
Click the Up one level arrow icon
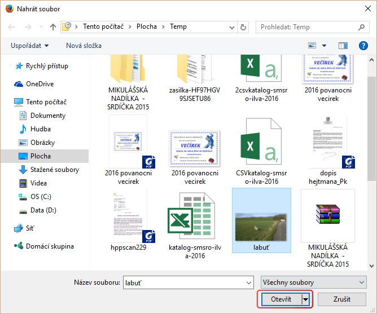pyautogui.click(x=52, y=26)
